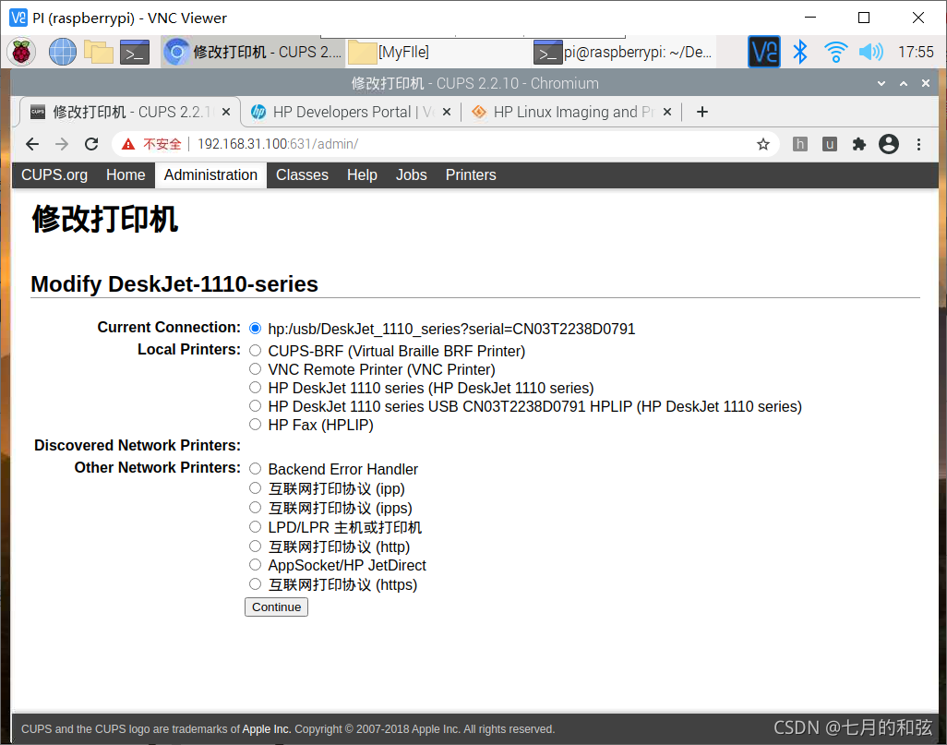Select CUPS-BRF Virtual Braille printer radio
The image size is (947, 745).
click(256, 351)
